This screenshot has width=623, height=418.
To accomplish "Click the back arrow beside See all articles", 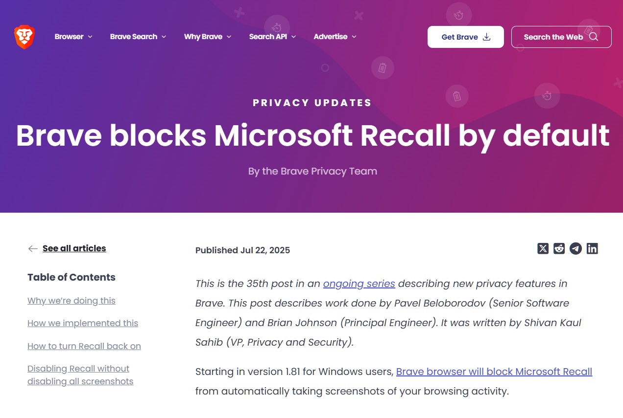I will click(x=33, y=249).
